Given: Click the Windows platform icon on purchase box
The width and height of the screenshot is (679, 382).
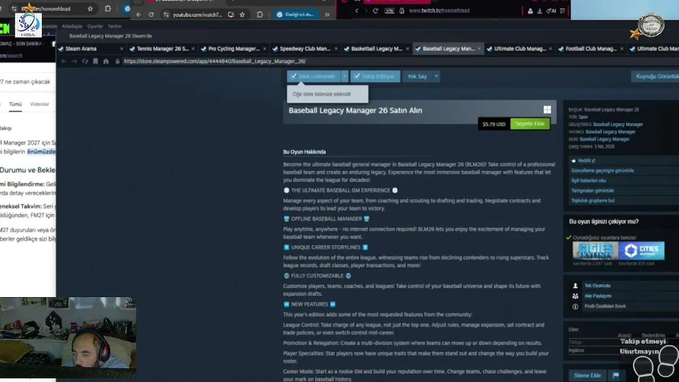Looking at the screenshot, I should point(547,110).
